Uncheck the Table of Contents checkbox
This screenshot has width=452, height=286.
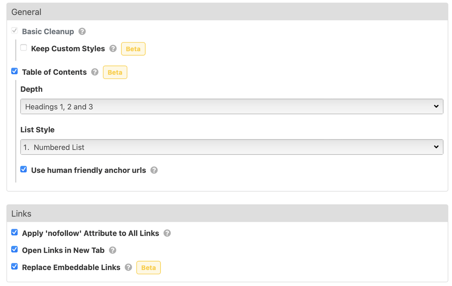pos(15,71)
